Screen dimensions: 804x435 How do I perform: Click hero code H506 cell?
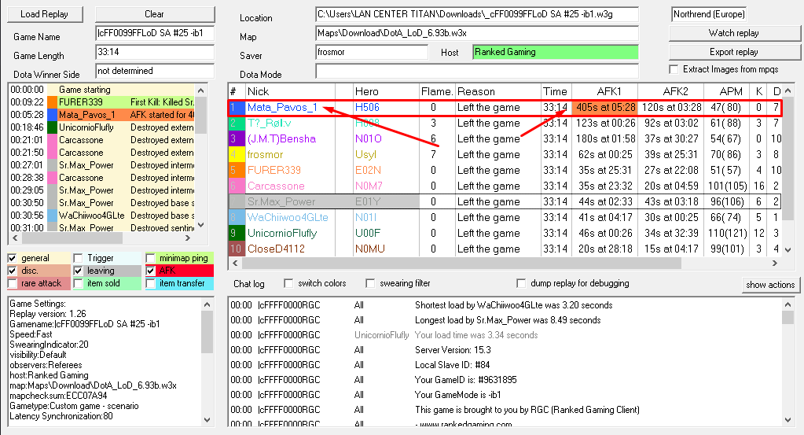(367, 107)
